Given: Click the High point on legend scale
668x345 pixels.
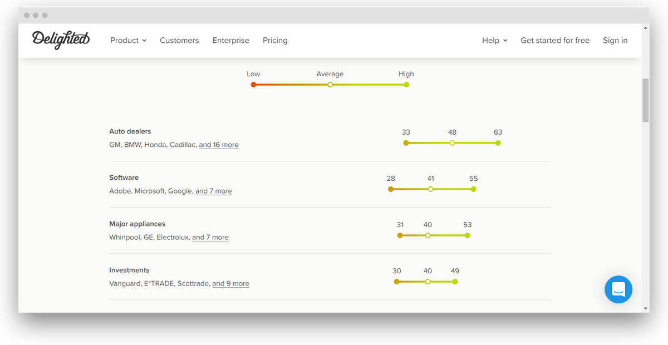Looking at the screenshot, I should coord(406,85).
